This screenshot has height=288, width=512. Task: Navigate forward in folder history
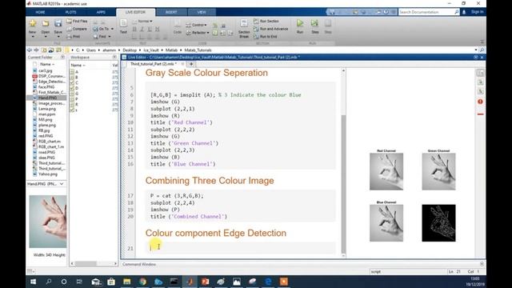[36, 50]
